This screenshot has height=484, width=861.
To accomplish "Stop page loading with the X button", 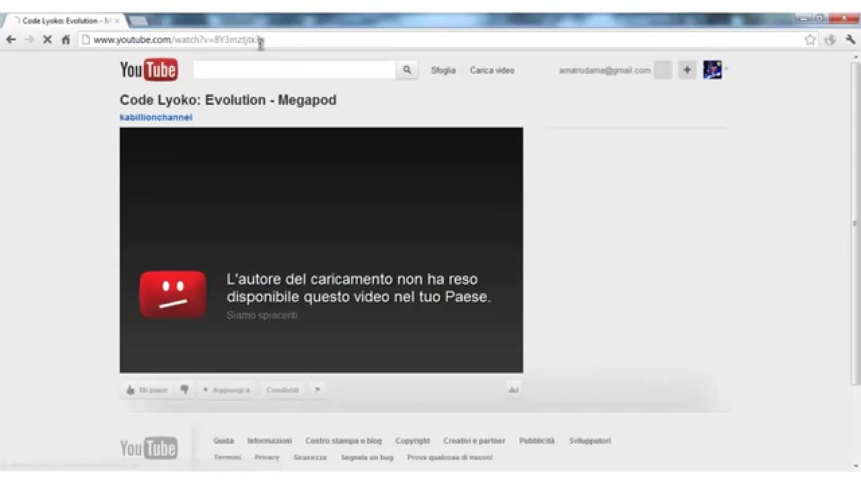I will click(x=47, y=40).
